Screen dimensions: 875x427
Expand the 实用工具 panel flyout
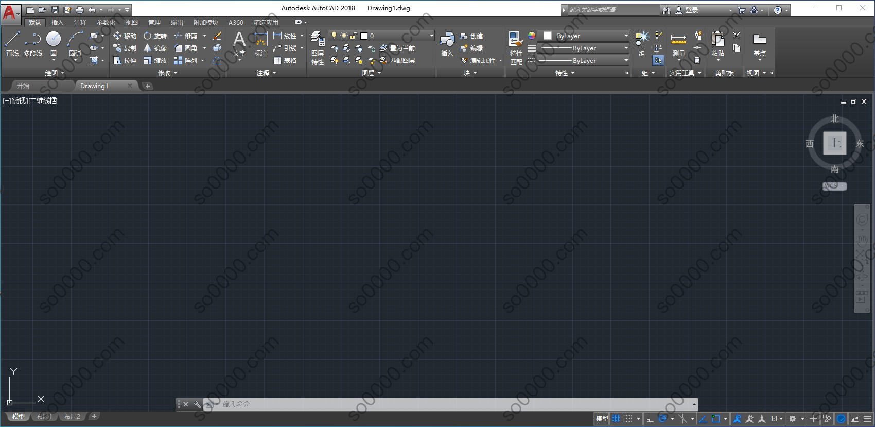[x=685, y=73]
